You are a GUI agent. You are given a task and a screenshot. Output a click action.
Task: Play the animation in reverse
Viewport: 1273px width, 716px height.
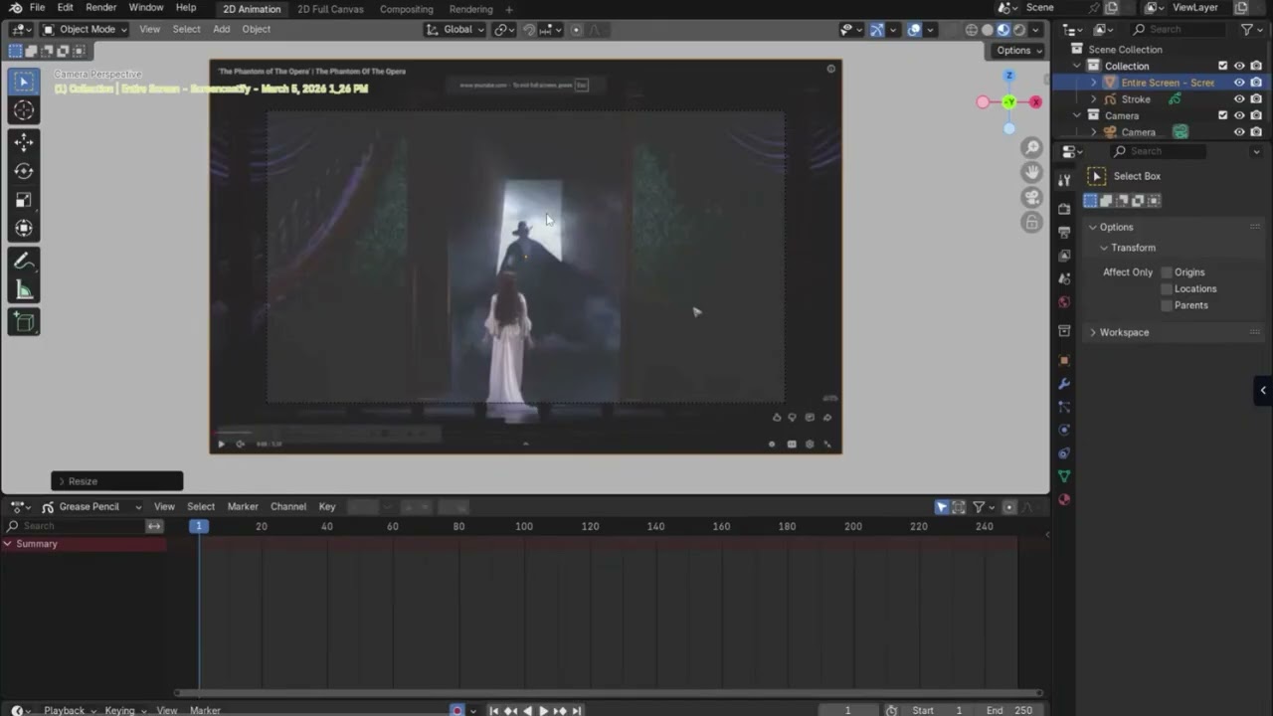pos(527,710)
